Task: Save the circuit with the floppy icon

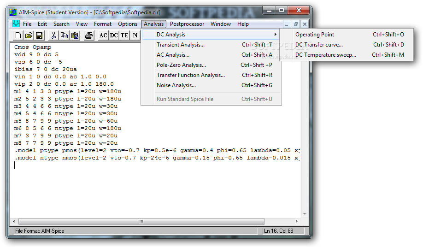Action: [x=39, y=35]
